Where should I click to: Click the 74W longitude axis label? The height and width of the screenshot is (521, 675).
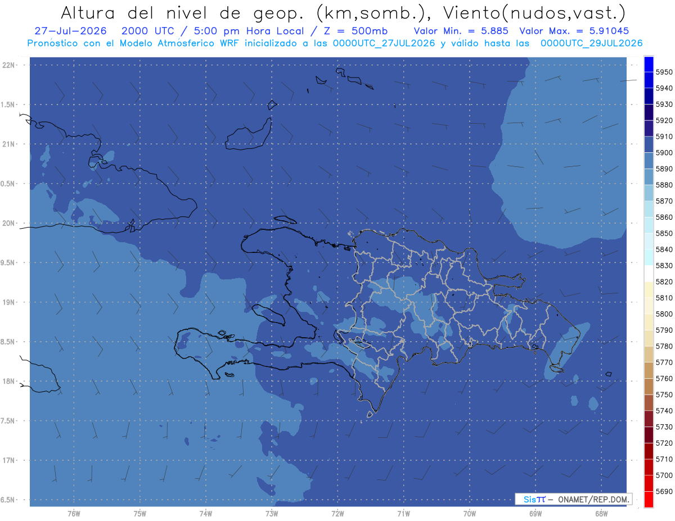(x=206, y=514)
